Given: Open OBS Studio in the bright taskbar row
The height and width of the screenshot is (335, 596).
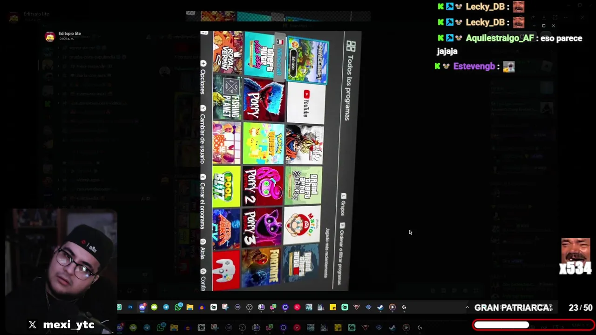Looking at the screenshot, I should [x=249, y=307].
